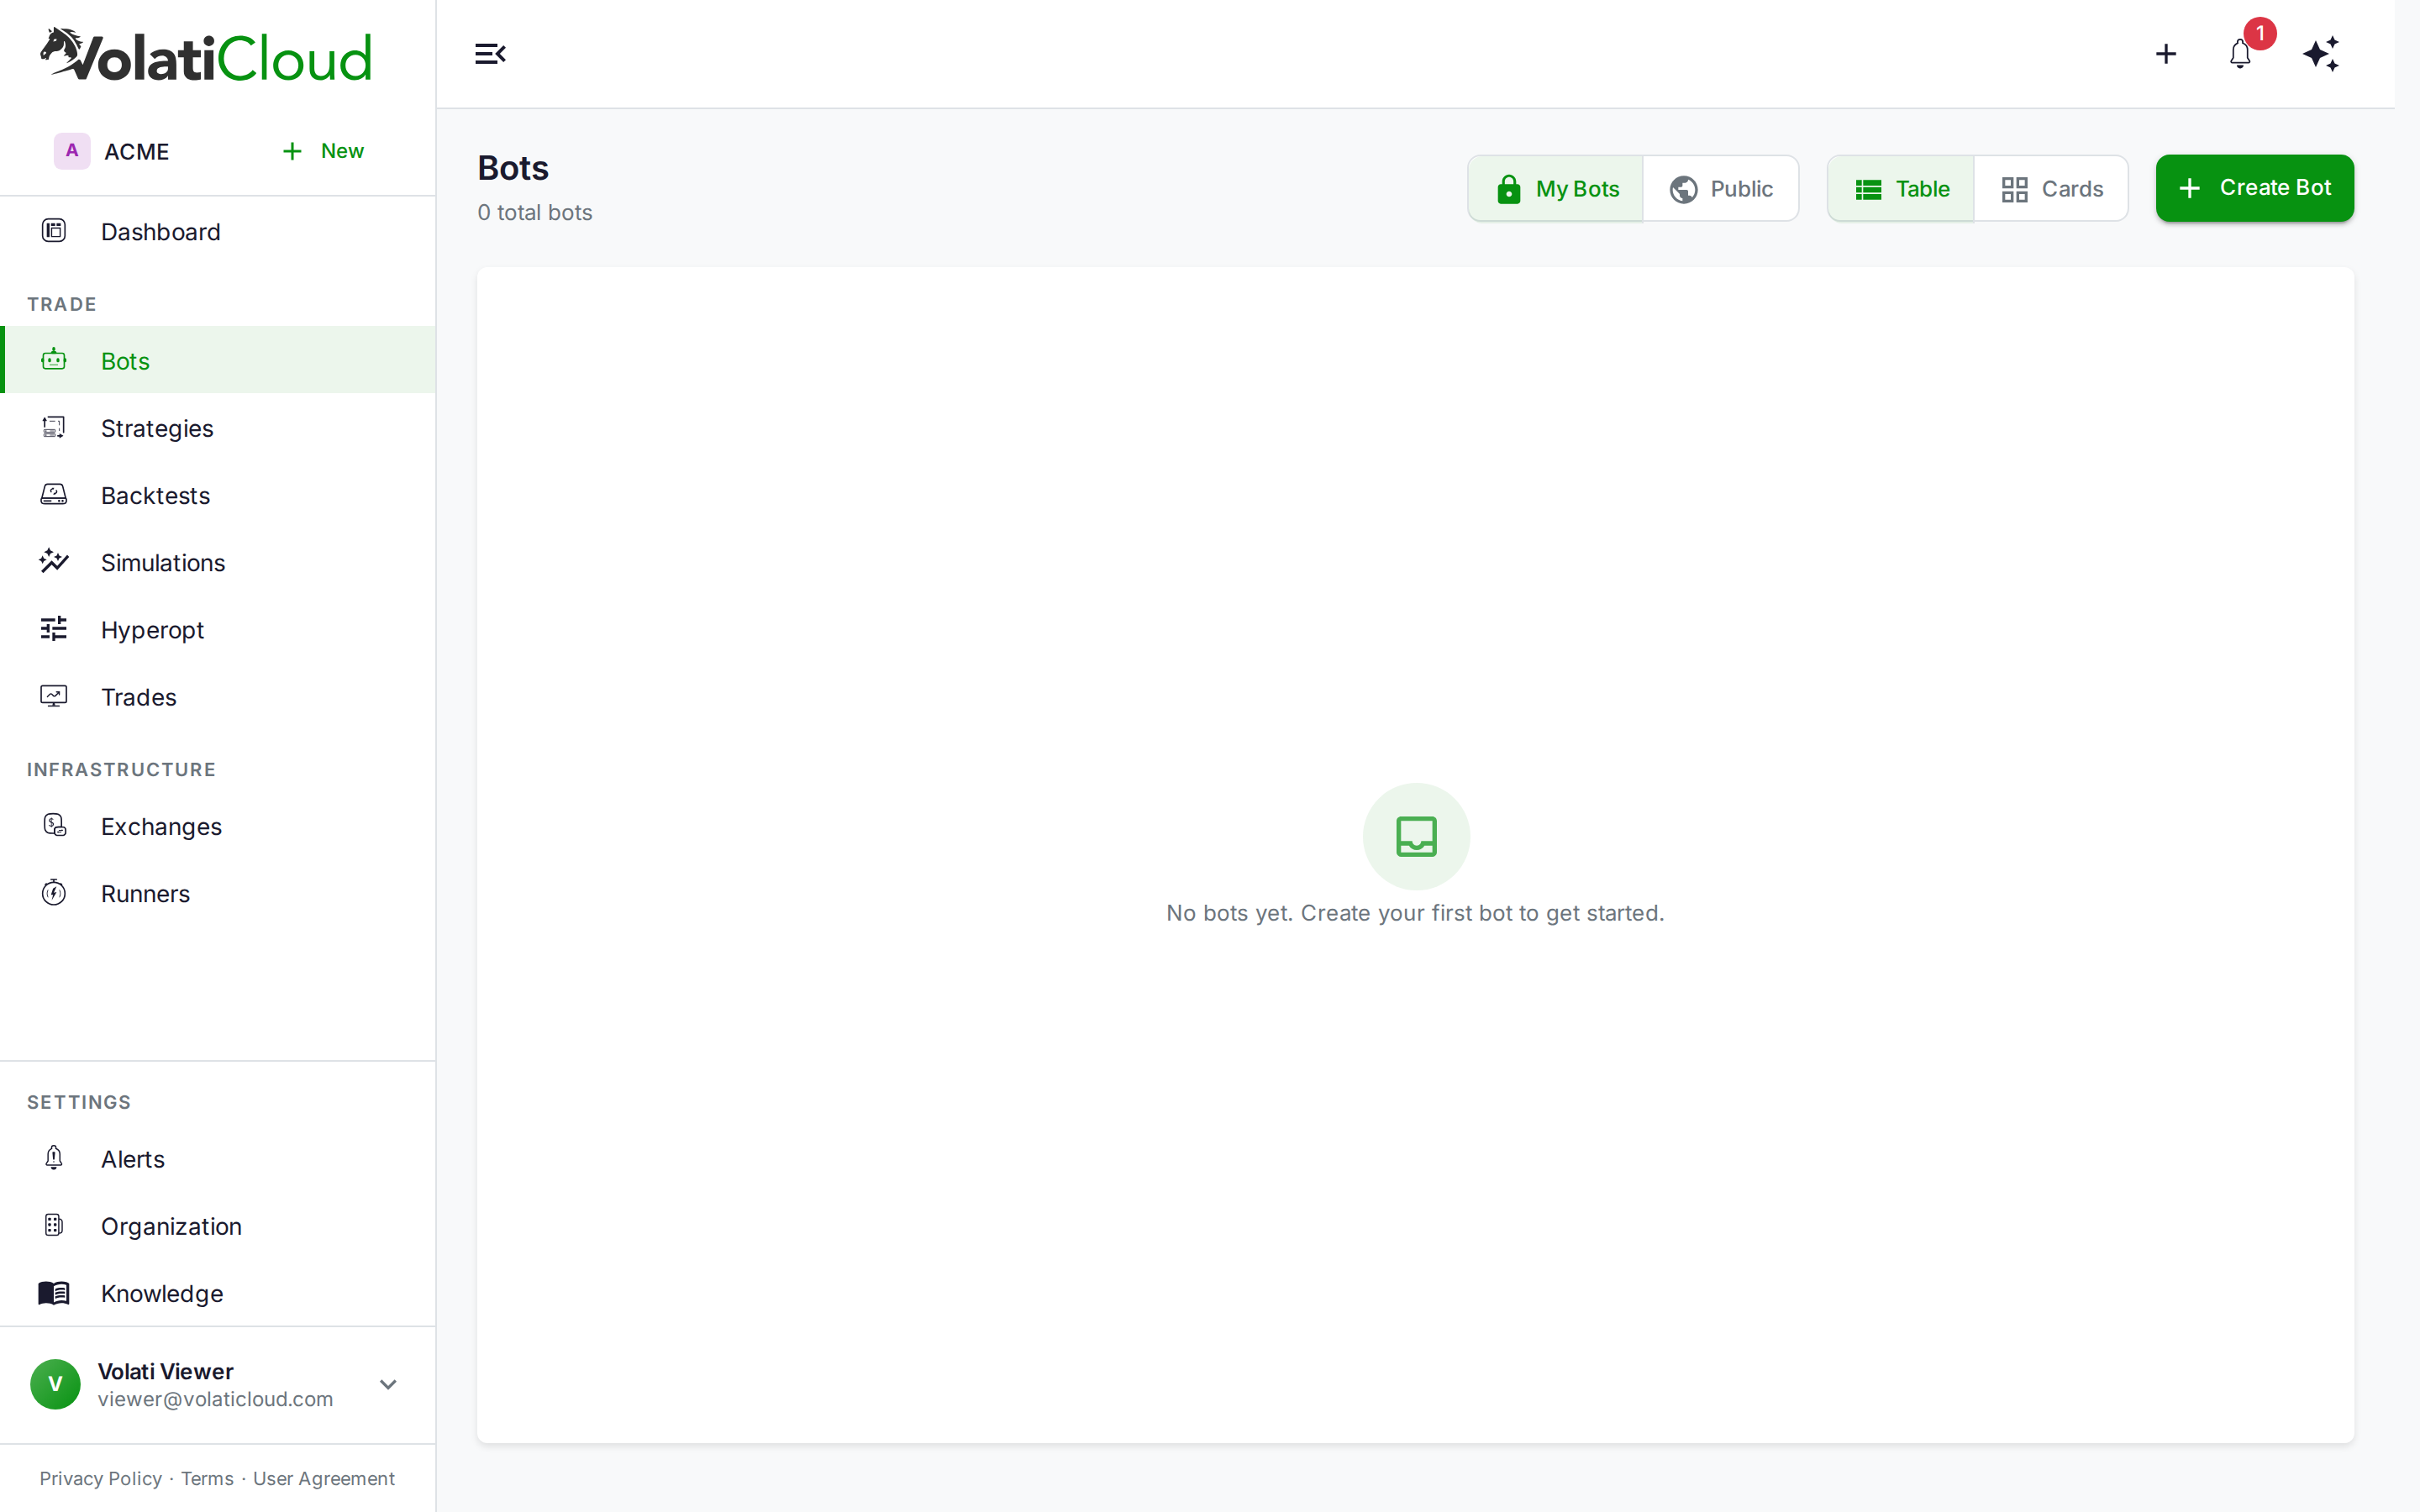Click the plus icon in the top bar

(2166, 54)
